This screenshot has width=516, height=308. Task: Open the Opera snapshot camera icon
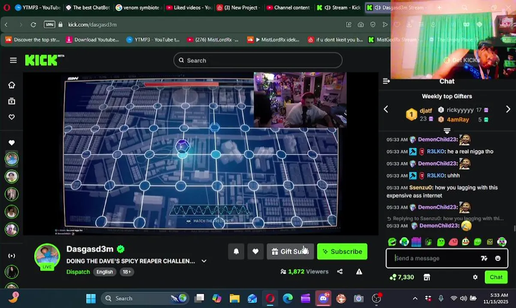pos(361,24)
